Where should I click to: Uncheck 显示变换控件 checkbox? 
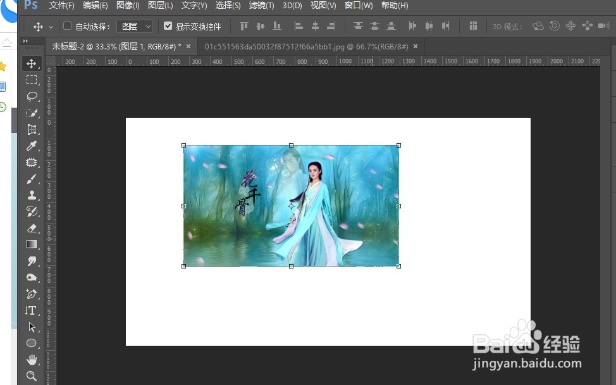168,26
